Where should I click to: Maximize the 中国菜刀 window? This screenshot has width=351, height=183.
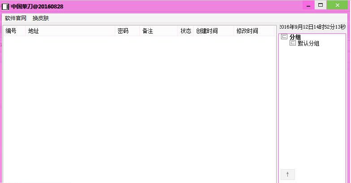click(x=320, y=5)
